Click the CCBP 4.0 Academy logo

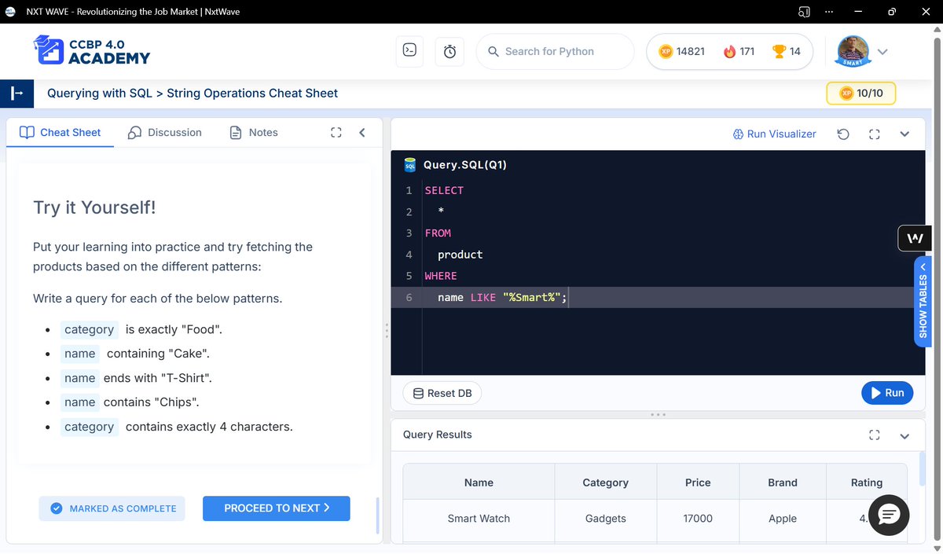92,50
